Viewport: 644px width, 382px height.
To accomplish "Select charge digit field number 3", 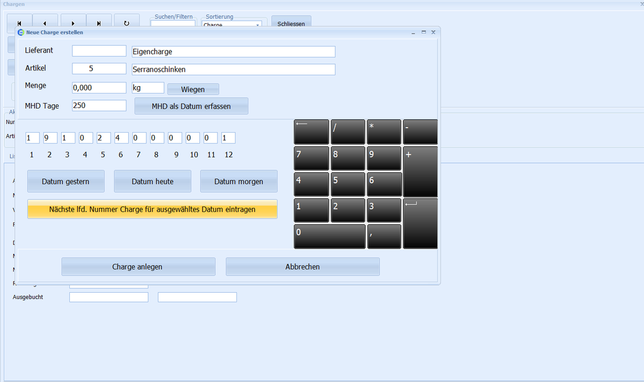I will [68, 138].
